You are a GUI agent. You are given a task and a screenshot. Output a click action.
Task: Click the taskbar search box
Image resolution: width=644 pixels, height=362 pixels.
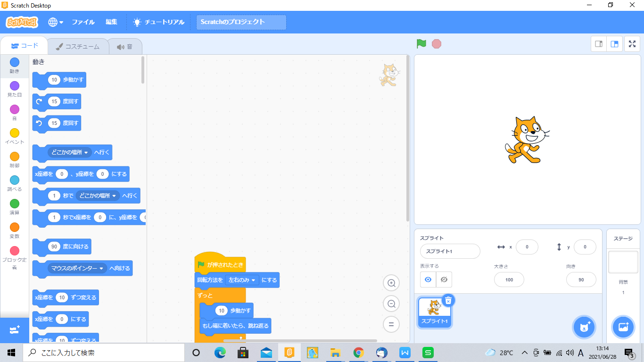tap(103, 353)
